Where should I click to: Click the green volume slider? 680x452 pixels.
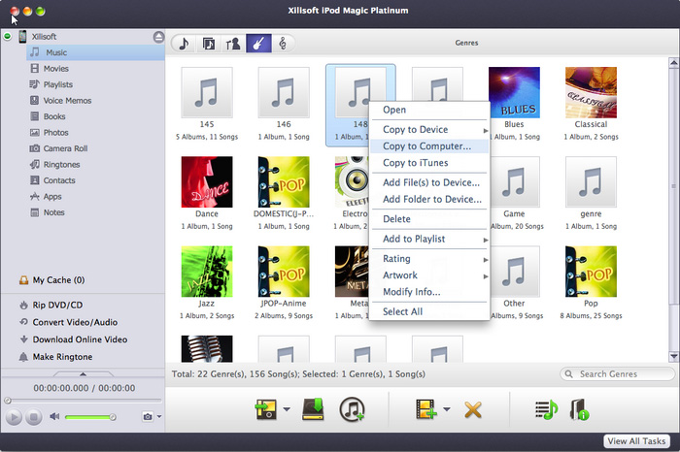(x=88, y=417)
